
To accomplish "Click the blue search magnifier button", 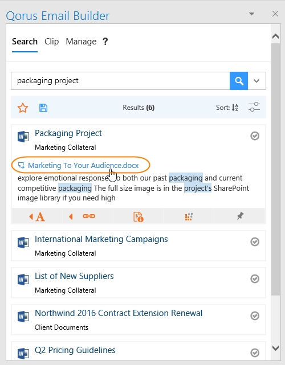I will (x=239, y=81).
